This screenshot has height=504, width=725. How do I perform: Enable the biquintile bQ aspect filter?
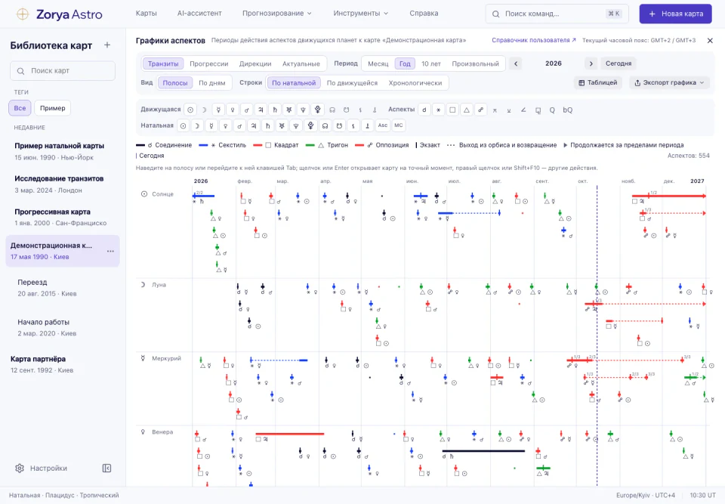(567, 110)
